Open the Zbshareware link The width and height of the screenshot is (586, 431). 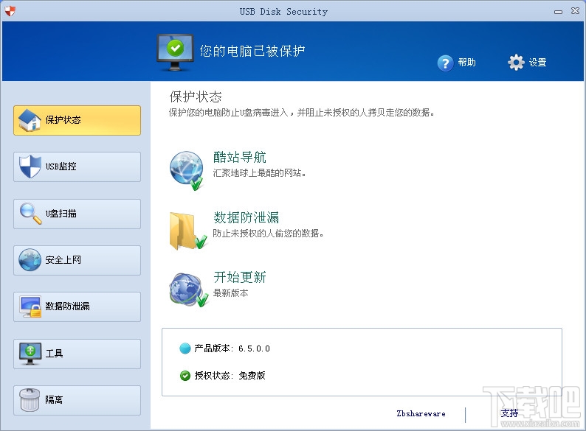pyautogui.click(x=421, y=413)
